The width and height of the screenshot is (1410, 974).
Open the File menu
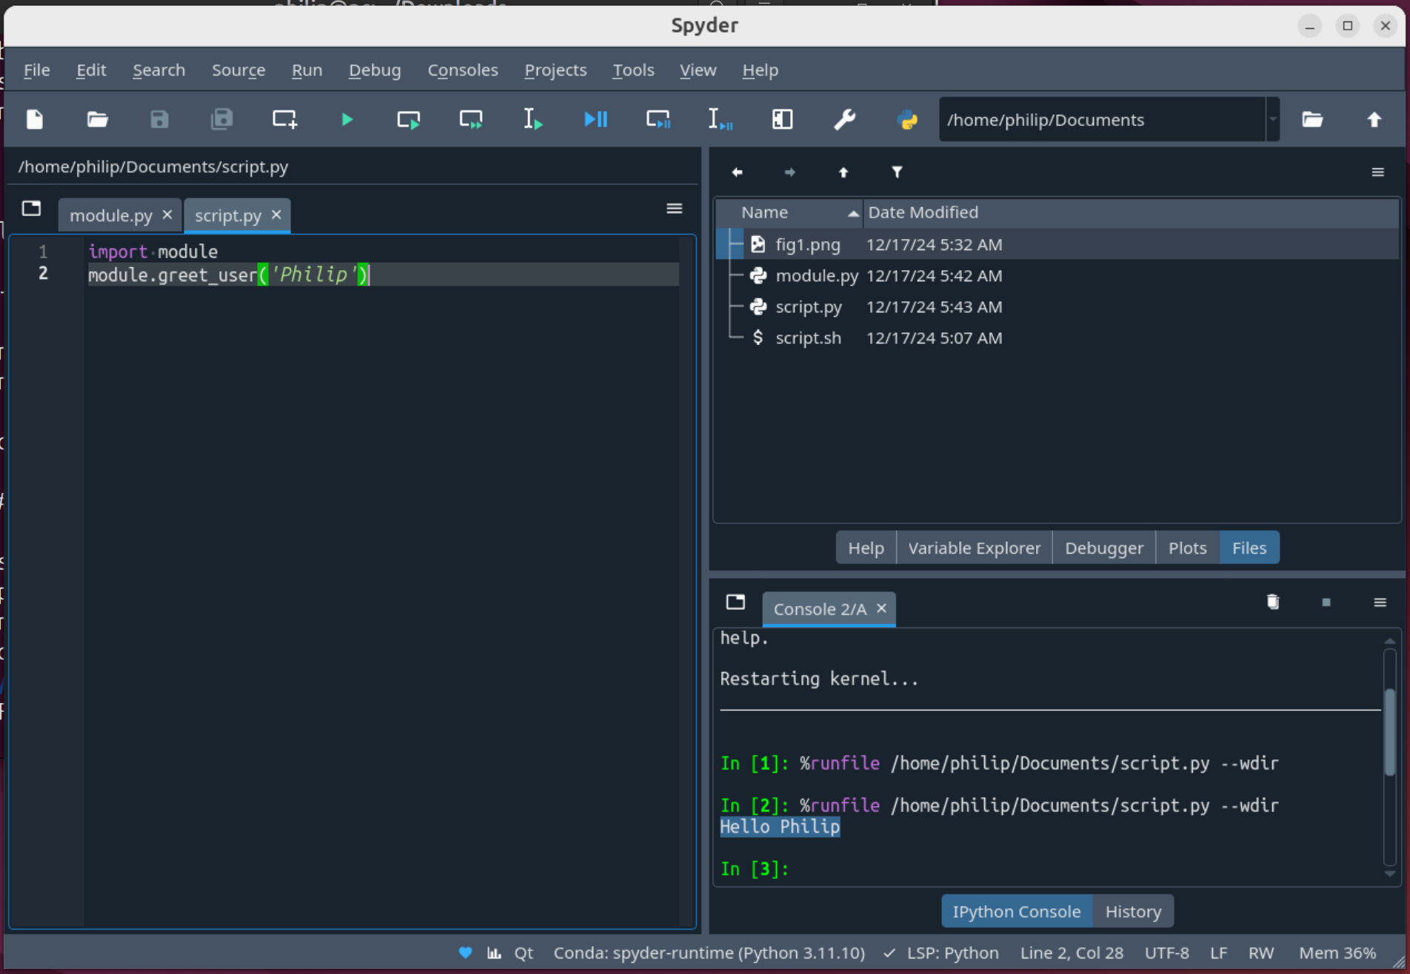tap(37, 70)
